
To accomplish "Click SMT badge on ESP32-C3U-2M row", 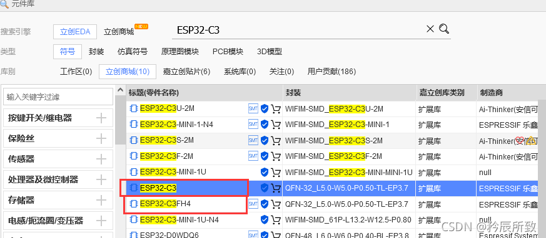I will point(253,108).
